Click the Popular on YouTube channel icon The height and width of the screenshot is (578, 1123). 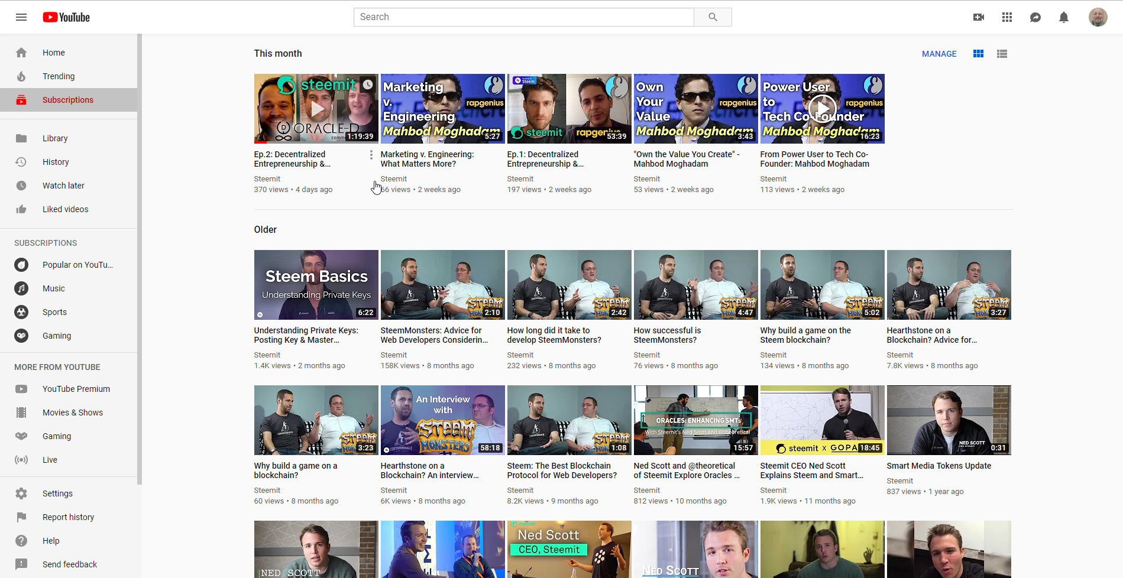[x=21, y=265]
